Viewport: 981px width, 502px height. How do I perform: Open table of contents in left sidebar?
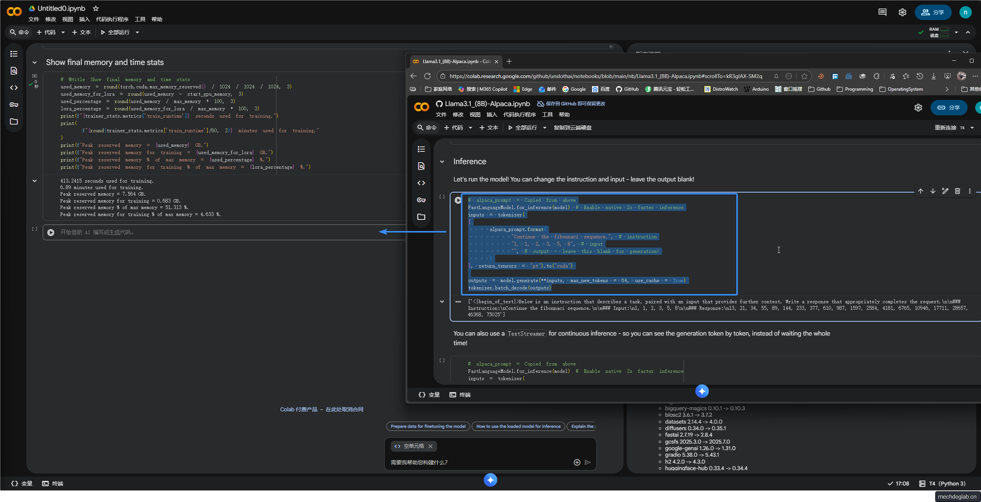click(x=14, y=54)
